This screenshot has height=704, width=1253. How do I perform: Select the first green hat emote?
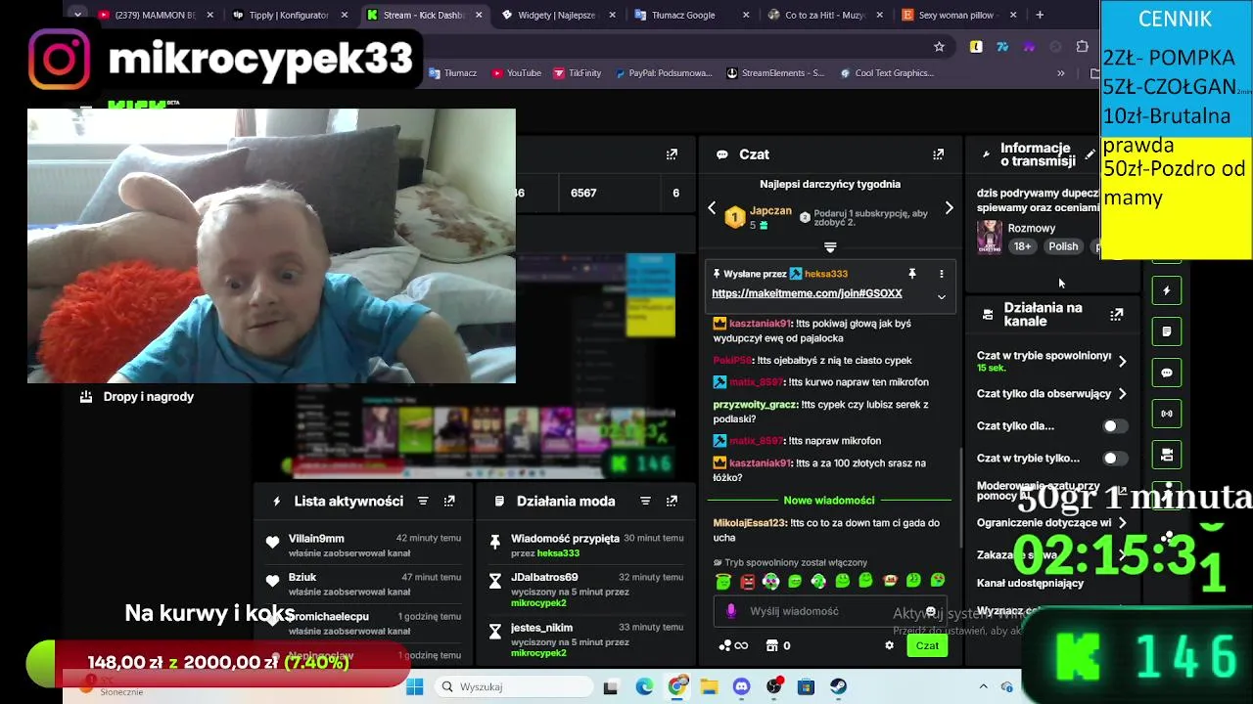click(723, 581)
